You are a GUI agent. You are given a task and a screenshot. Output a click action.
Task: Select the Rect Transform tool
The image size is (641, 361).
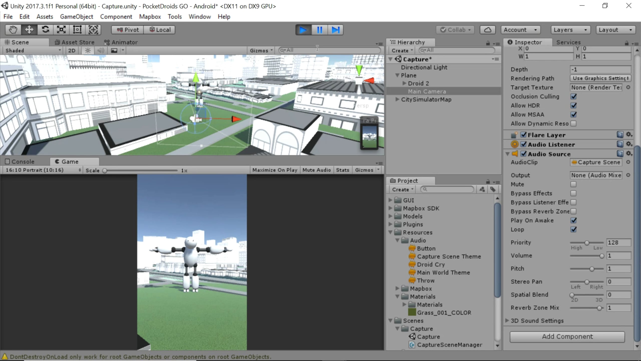click(x=77, y=30)
